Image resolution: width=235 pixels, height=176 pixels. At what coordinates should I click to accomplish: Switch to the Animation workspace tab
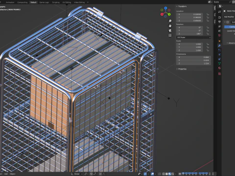(x=10, y=2)
